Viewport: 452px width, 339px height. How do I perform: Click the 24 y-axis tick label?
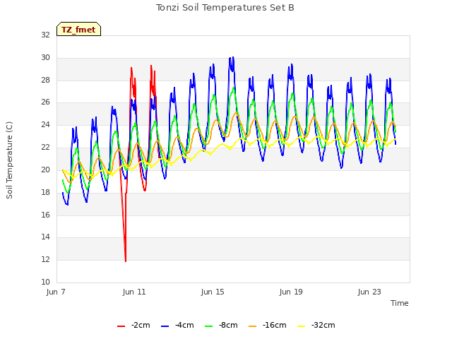tap(45, 125)
